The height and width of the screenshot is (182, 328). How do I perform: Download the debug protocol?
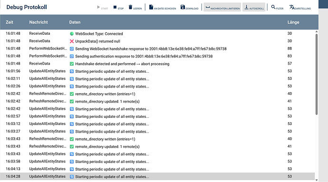(190, 8)
